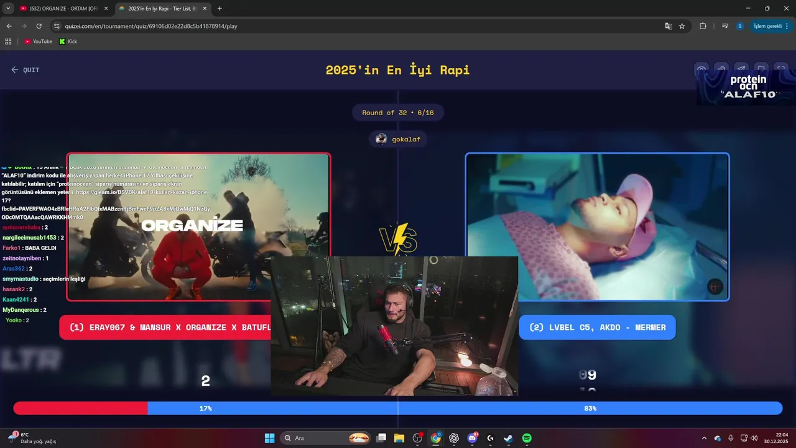This screenshot has width=796, height=448.
Task: Open the volume tray icon
Action: click(754, 438)
